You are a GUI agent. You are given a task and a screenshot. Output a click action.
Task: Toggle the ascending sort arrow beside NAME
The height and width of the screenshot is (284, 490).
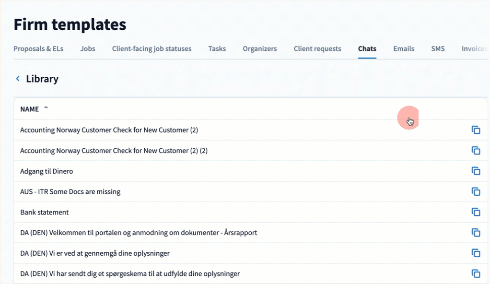[46, 108]
